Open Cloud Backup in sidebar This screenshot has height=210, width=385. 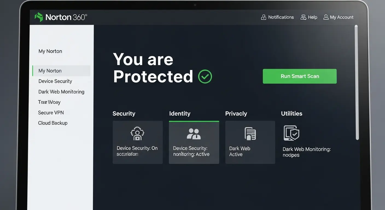(53, 123)
